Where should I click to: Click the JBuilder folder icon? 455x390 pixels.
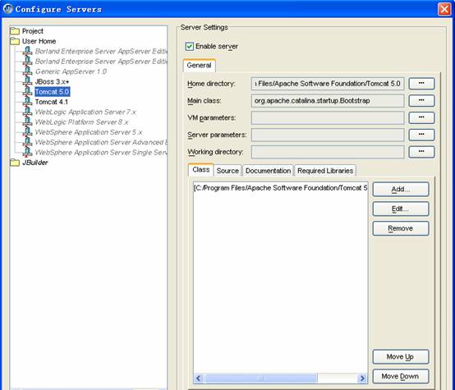pyautogui.click(x=15, y=163)
